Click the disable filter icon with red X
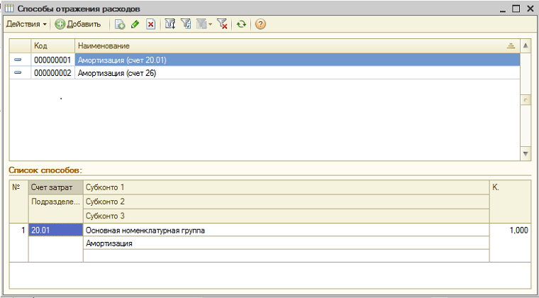This screenshot has width=539, height=298. 222,24
